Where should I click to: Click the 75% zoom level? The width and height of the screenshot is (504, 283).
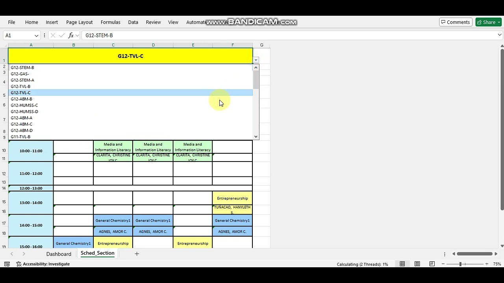pyautogui.click(x=497, y=264)
